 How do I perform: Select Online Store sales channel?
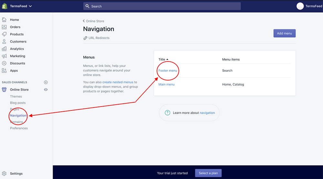[19, 89]
